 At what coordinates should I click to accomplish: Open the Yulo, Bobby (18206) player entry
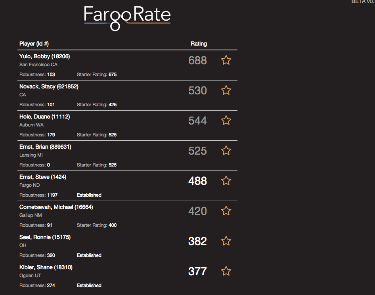point(44,56)
